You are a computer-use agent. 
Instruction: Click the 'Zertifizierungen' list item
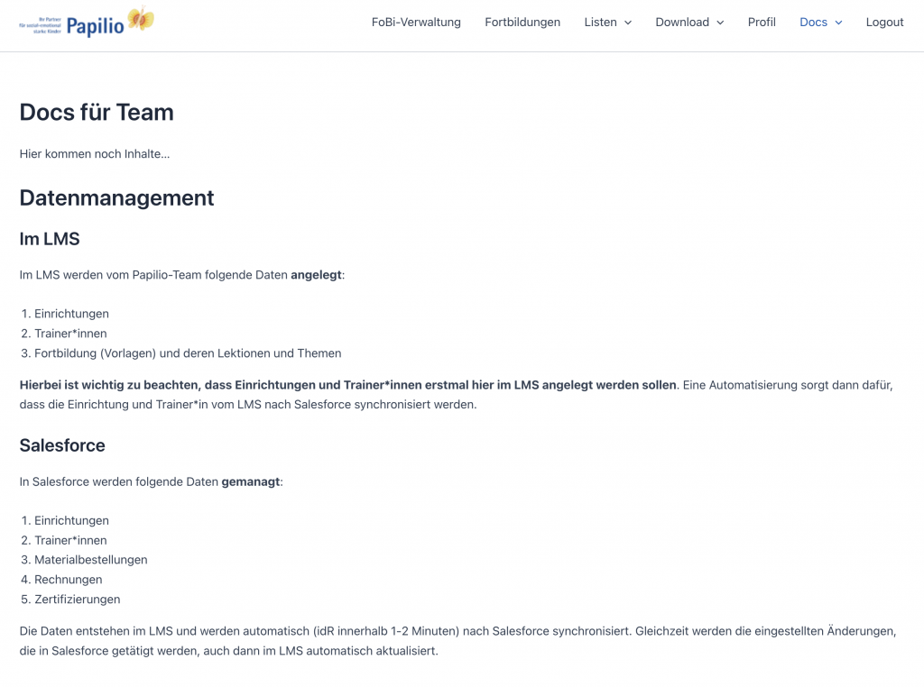pyautogui.click(x=78, y=600)
